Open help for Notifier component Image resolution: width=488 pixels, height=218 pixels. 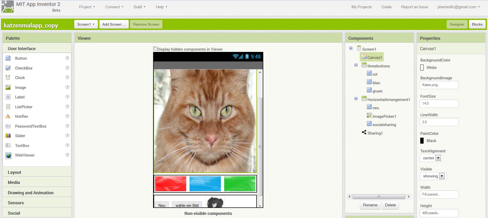[x=67, y=116]
